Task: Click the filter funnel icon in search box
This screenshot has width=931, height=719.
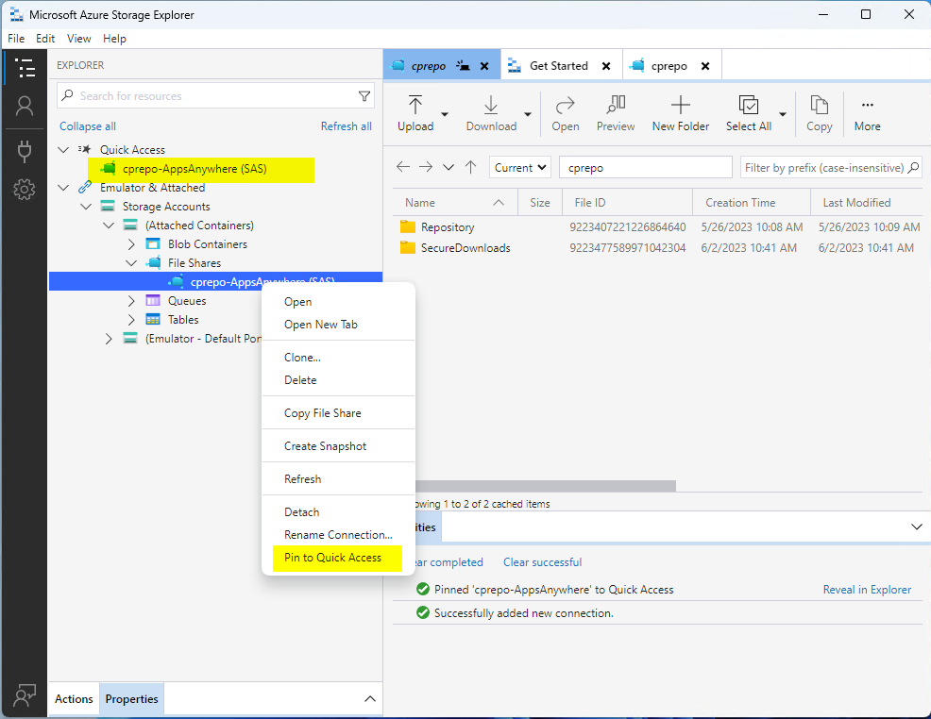Action: click(x=364, y=96)
